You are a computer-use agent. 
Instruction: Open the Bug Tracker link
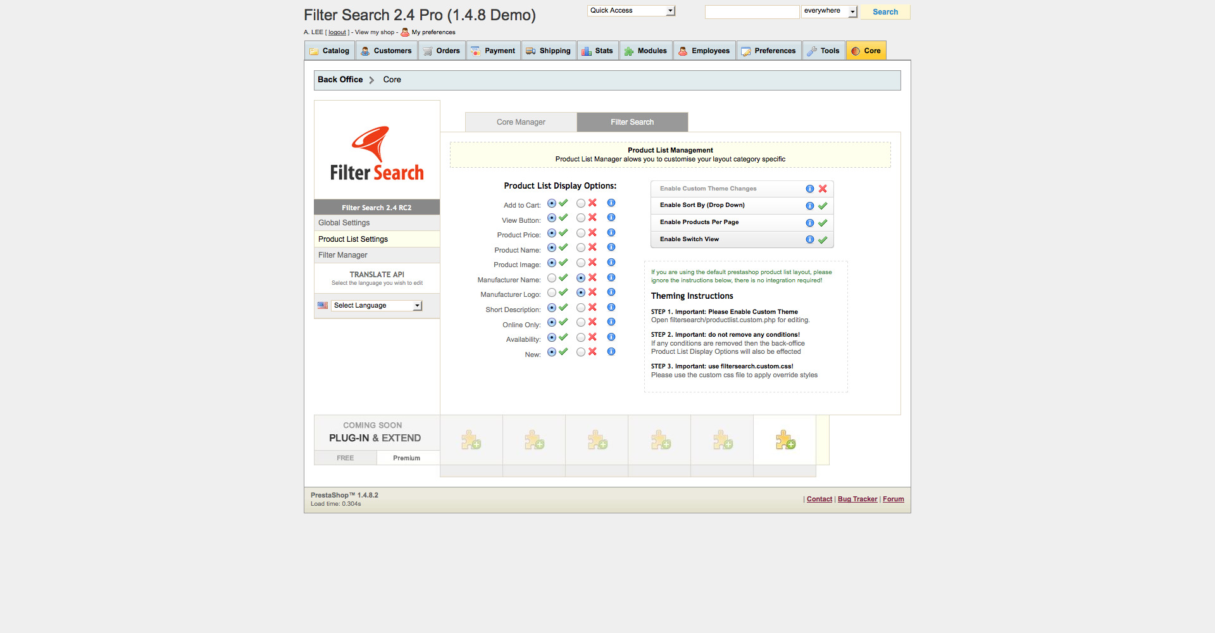pyautogui.click(x=857, y=499)
